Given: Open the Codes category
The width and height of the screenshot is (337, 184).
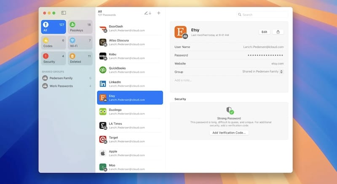Looking at the screenshot, I should (53, 43).
